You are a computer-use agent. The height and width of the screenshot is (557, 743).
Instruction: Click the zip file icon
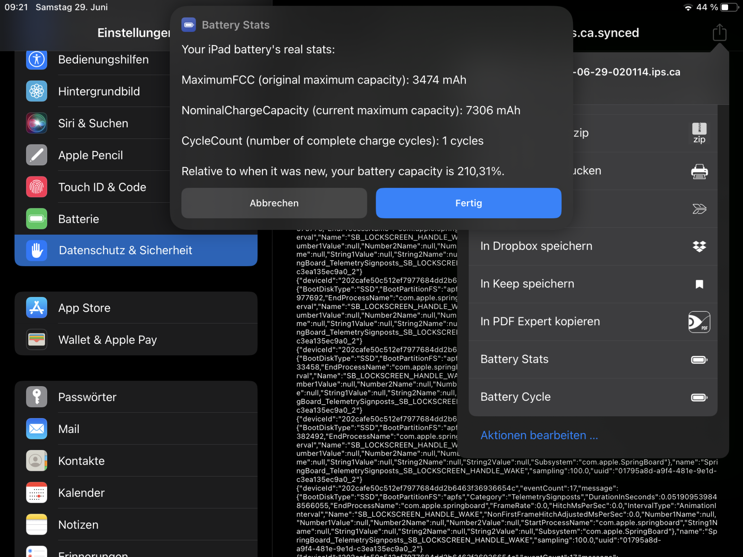click(x=699, y=133)
